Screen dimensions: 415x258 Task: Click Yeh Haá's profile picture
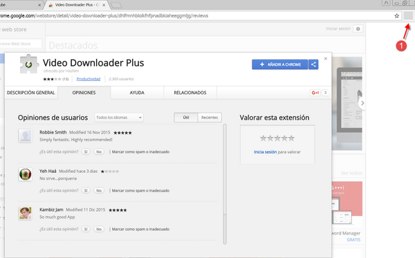(26, 174)
